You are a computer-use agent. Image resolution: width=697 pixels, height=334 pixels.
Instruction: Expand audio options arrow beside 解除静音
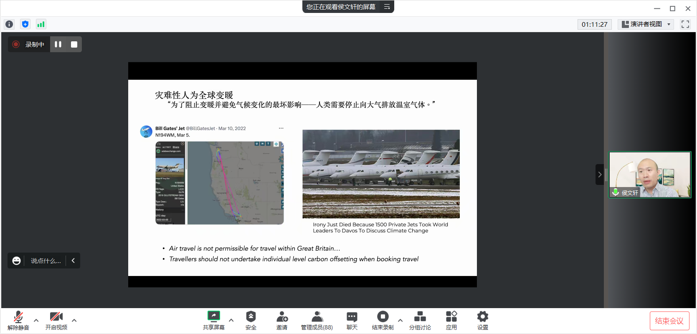point(36,321)
